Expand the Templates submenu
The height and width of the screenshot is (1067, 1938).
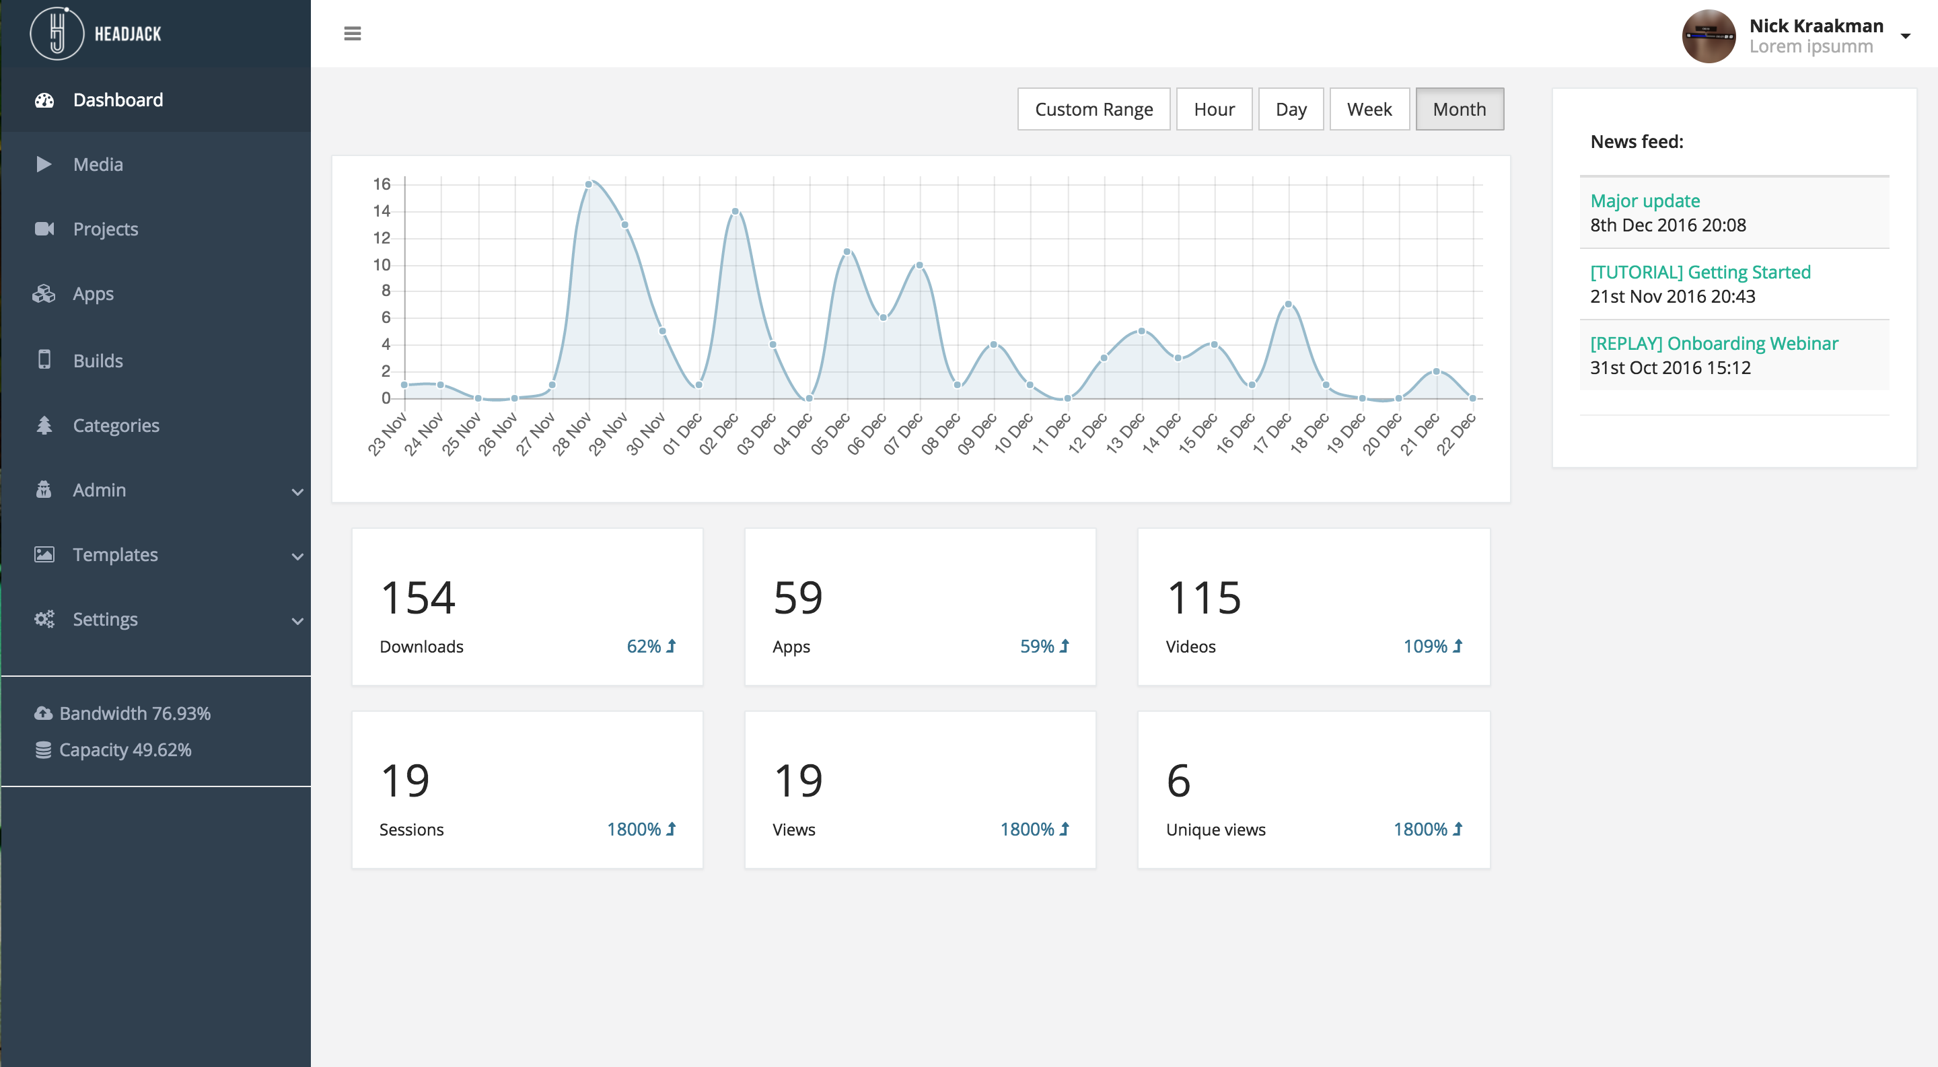coord(297,556)
